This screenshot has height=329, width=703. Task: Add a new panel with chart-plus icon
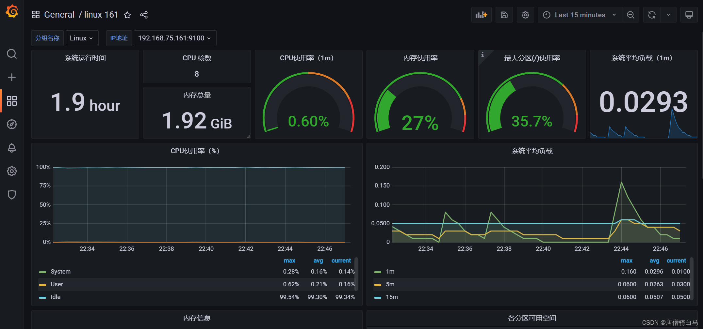[x=482, y=15]
